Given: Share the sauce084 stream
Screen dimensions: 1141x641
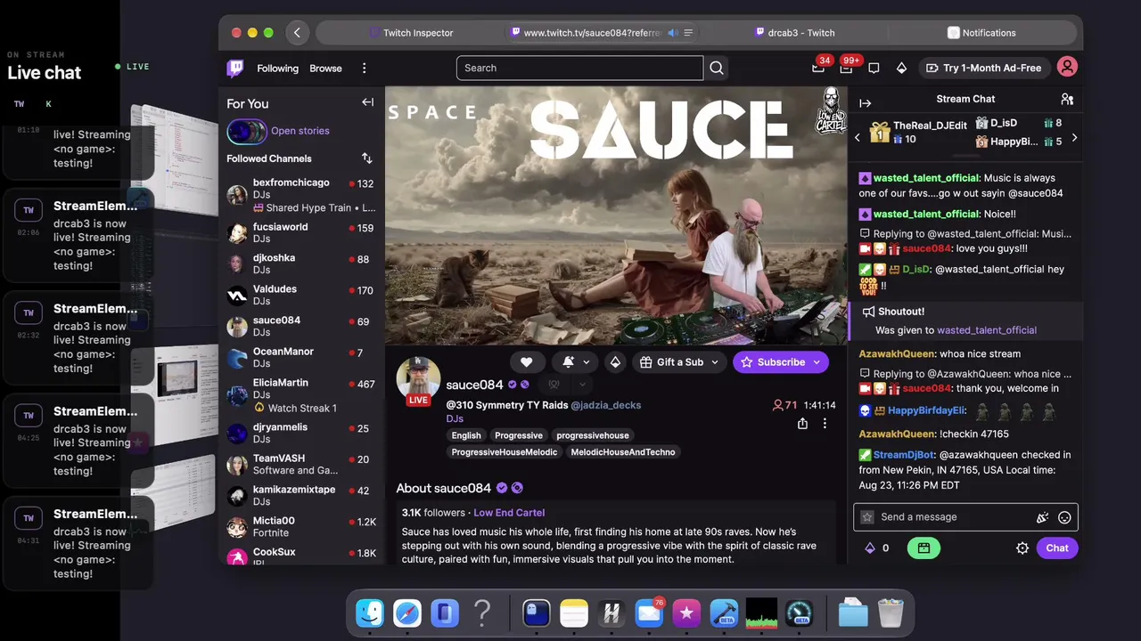Looking at the screenshot, I should [802, 424].
